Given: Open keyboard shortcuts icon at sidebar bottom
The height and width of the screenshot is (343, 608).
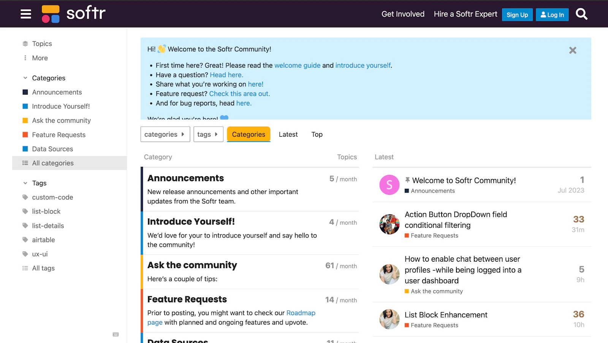Looking at the screenshot, I should click(116, 334).
